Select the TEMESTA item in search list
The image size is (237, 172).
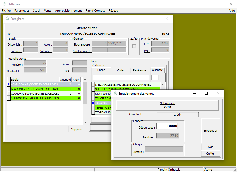coord(103,108)
